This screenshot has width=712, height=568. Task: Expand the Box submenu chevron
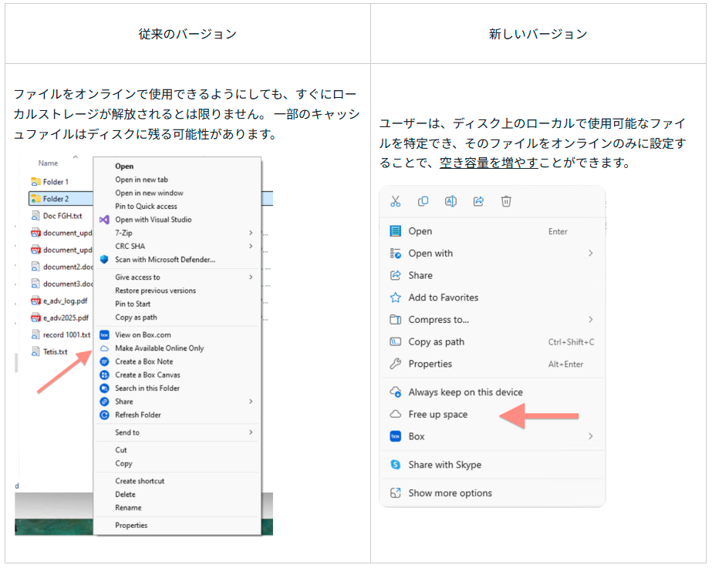[590, 436]
